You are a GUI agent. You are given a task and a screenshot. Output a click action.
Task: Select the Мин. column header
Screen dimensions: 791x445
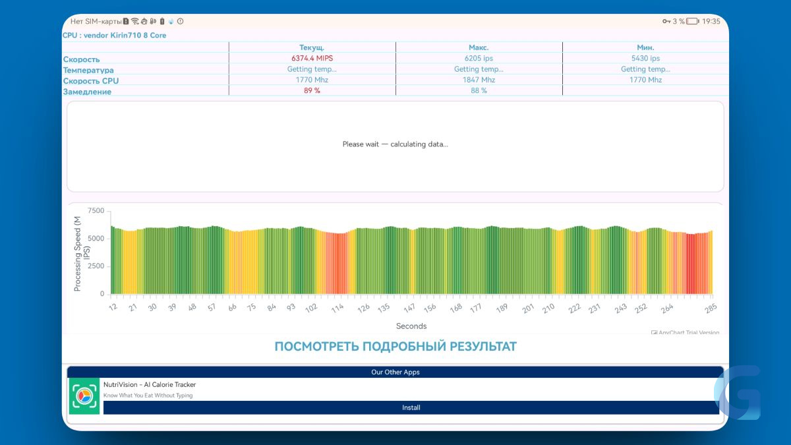point(645,47)
